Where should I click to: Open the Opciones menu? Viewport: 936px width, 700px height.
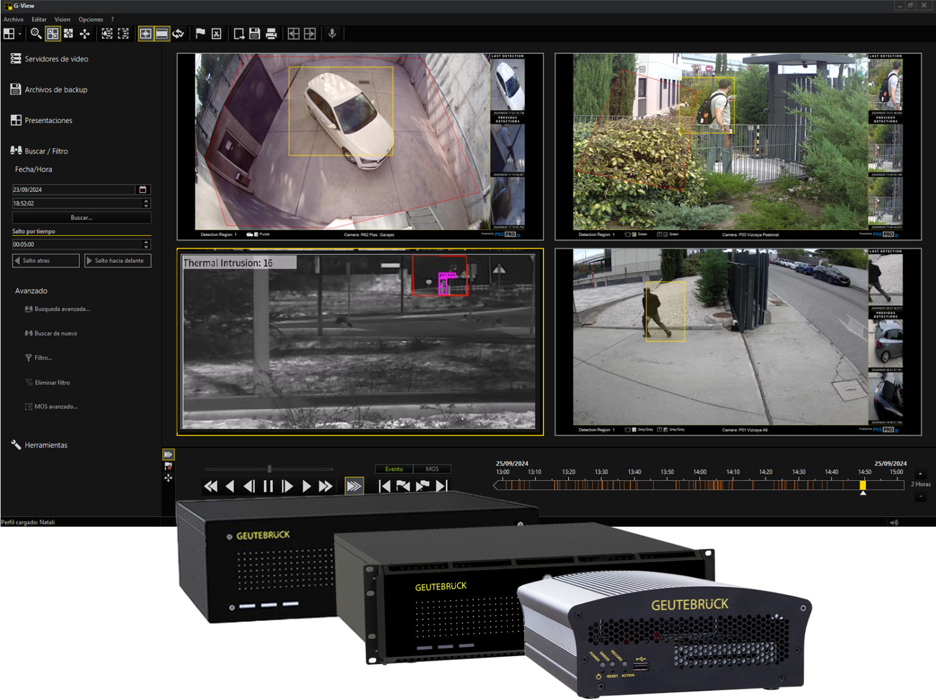(x=91, y=20)
